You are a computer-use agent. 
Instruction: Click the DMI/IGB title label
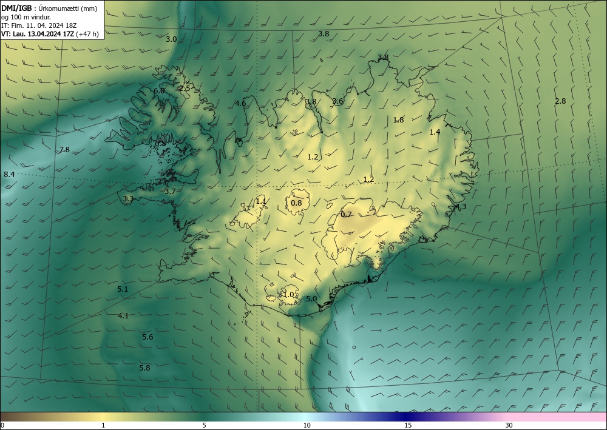16,8
